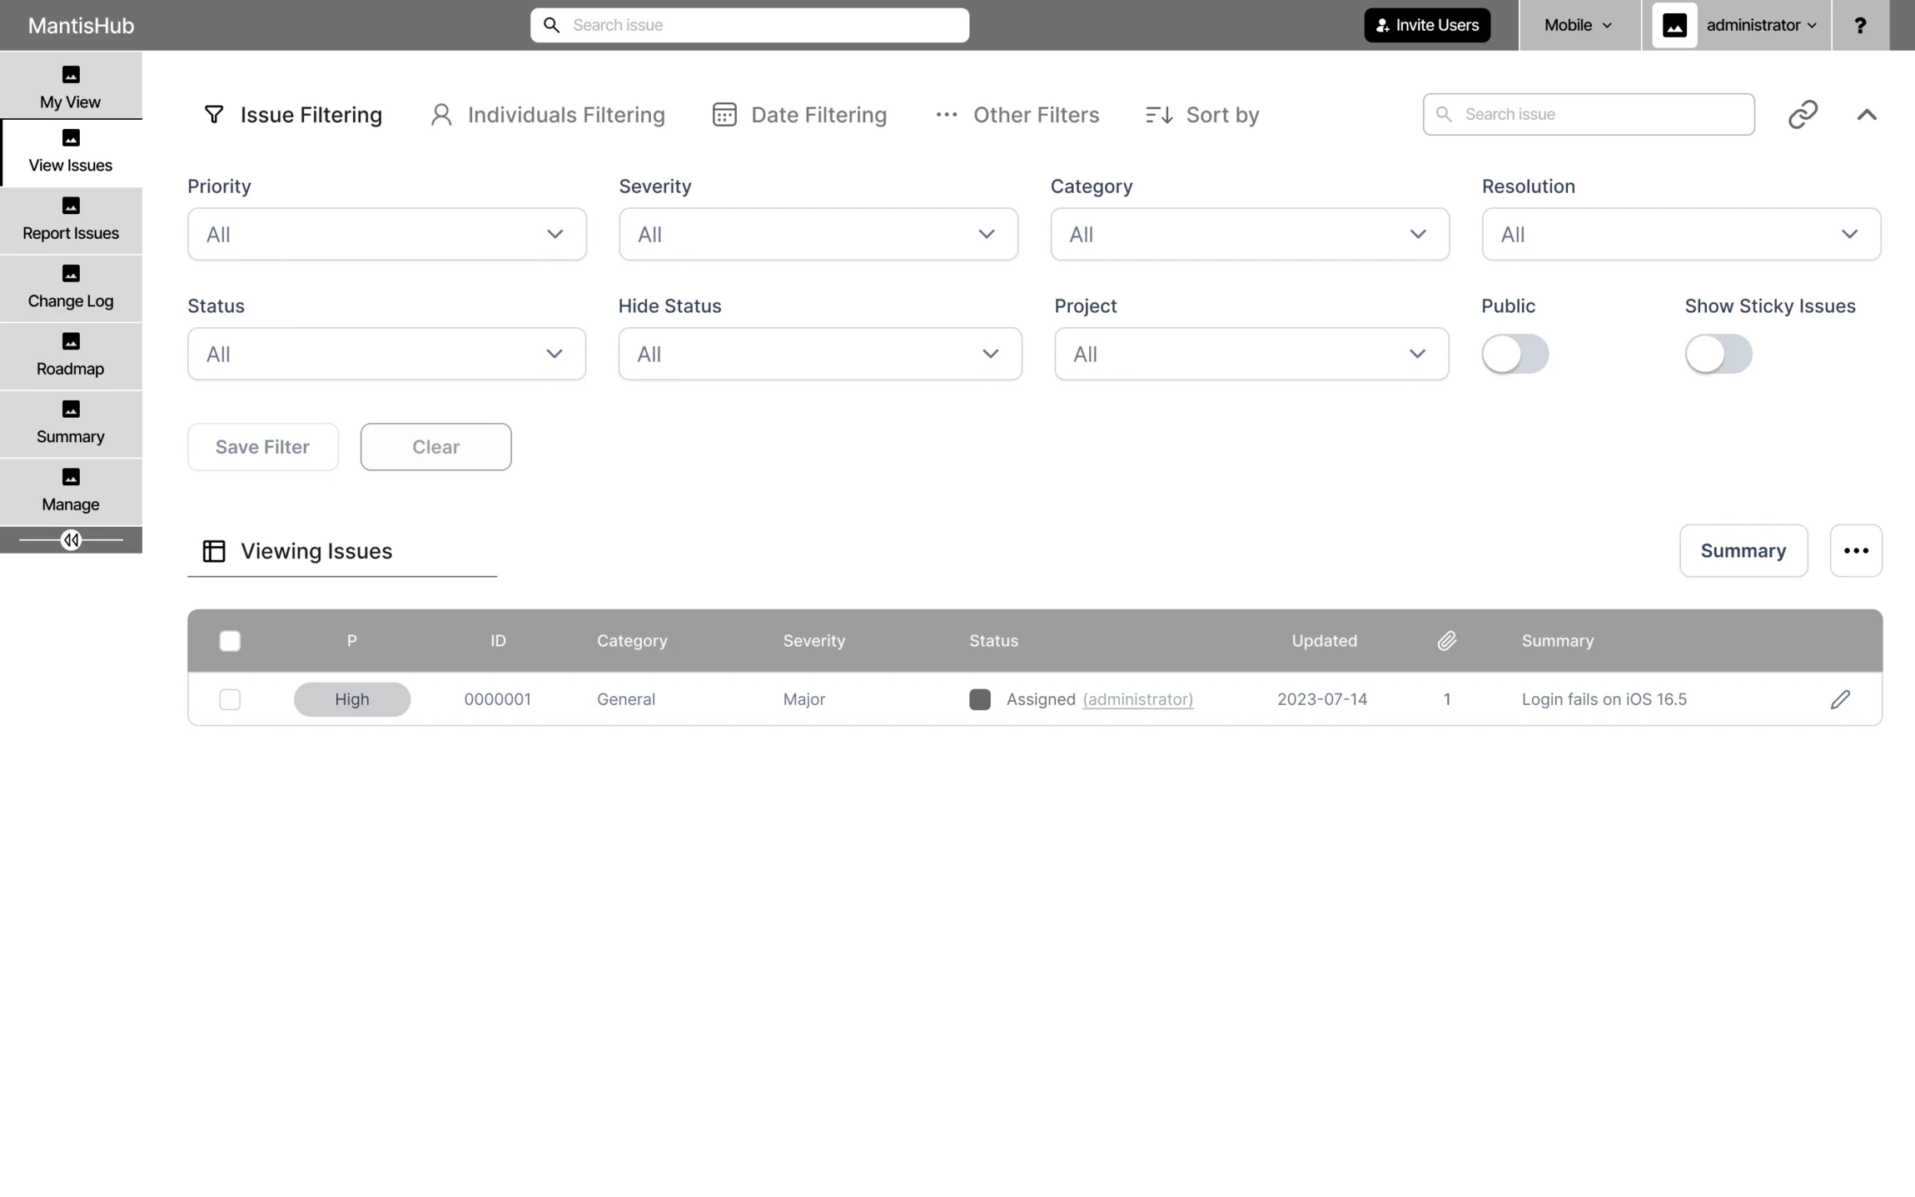Collapse the filter panel with up chevron

point(1866,115)
